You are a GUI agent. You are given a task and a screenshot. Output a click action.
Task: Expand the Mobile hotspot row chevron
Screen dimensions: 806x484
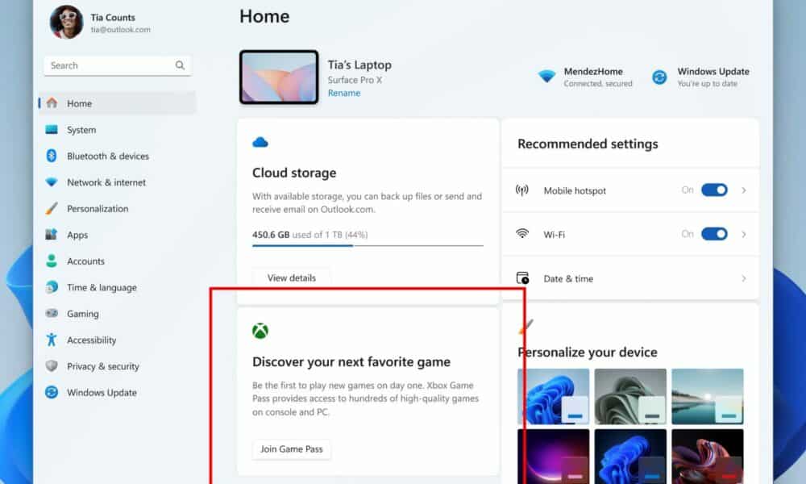click(x=744, y=190)
